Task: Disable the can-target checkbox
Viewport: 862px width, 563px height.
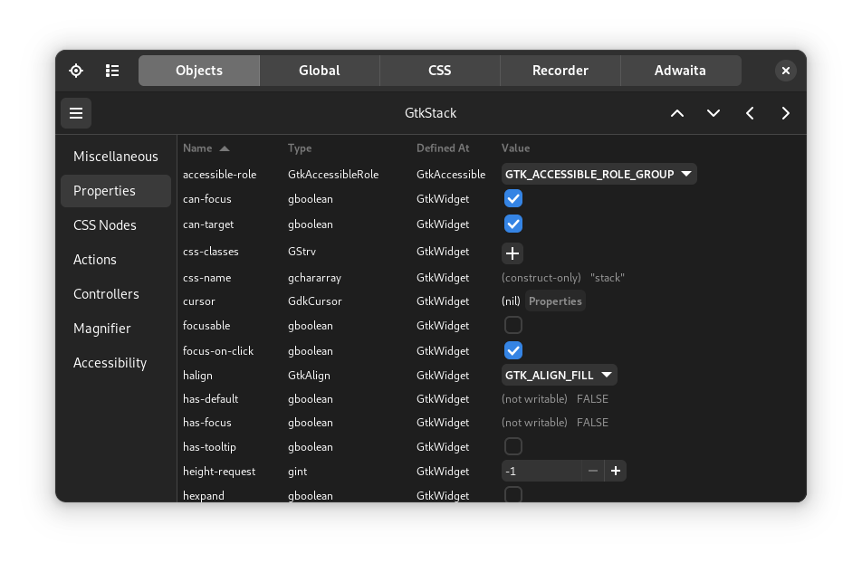Action: (513, 224)
